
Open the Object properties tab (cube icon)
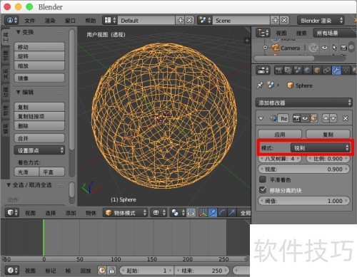coord(317,70)
